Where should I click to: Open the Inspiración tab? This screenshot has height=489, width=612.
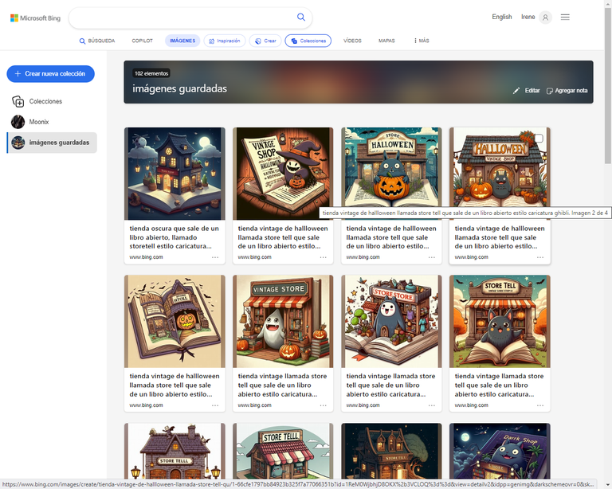click(x=225, y=41)
